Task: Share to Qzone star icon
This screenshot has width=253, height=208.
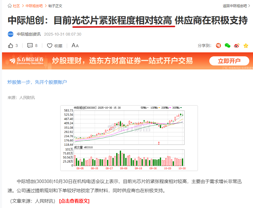Action: [x=246, y=46]
